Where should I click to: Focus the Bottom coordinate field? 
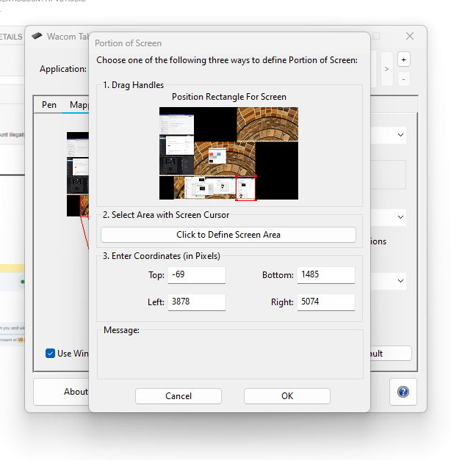pos(326,275)
